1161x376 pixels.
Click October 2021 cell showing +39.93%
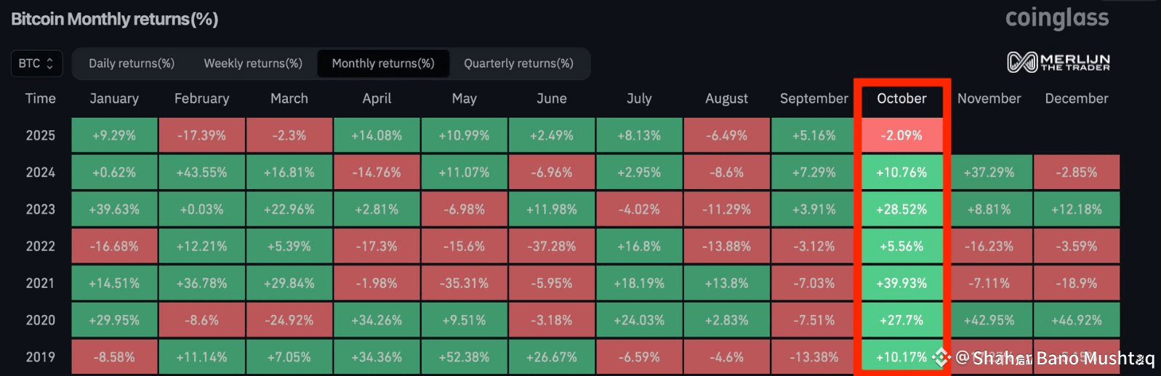tap(901, 283)
